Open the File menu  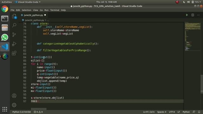click(12, 10)
